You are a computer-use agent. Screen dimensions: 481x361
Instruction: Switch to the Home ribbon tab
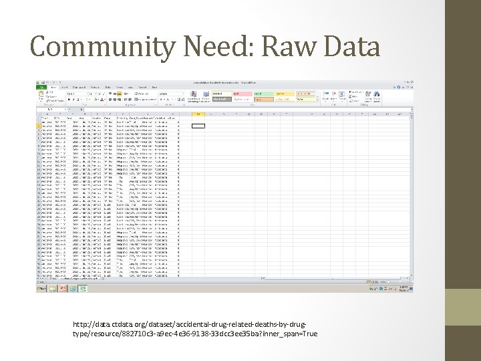tap(53, 87)
